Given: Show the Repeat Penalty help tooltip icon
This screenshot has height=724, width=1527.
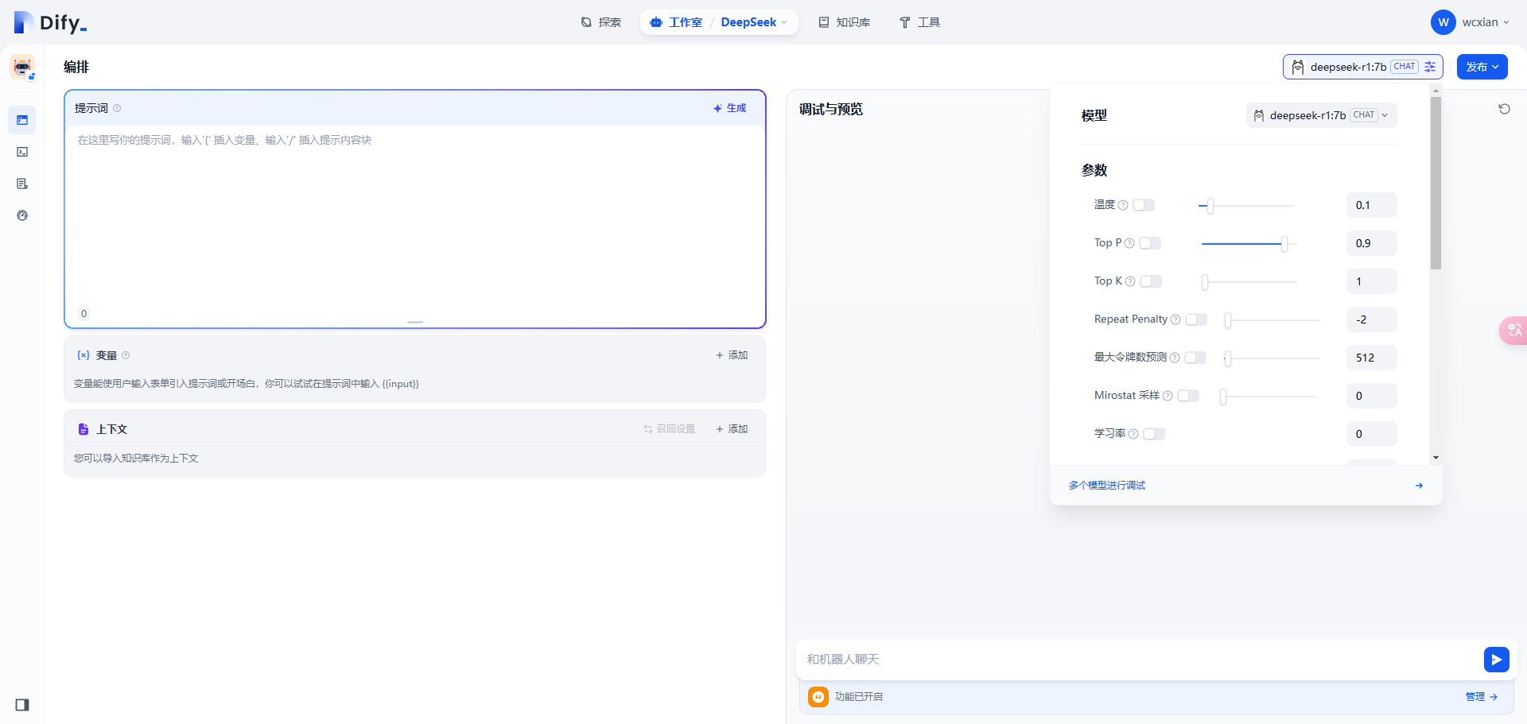Looking at the screenshot, I should tap(1175, 319).
